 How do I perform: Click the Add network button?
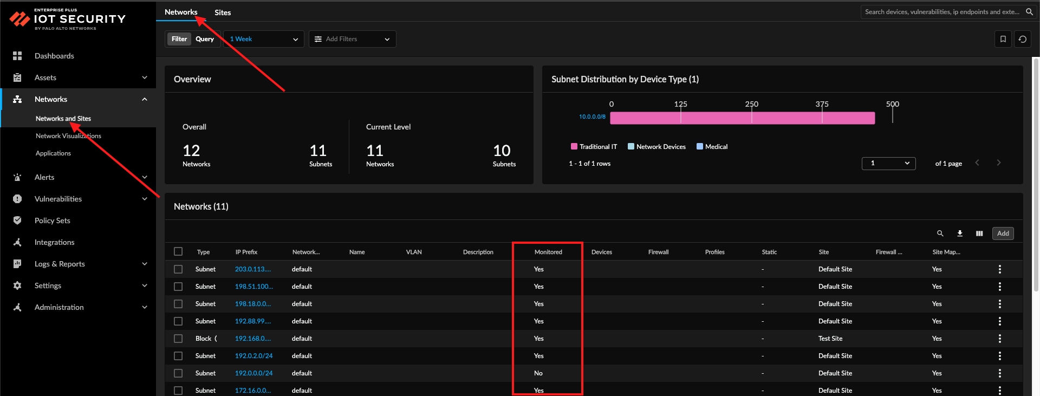point(1003,233)
